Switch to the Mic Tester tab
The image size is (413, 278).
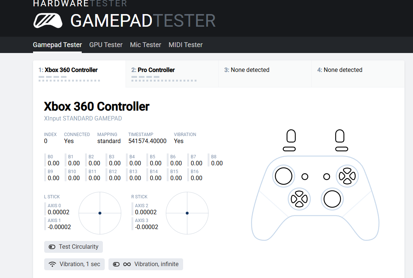coord(145,45)
